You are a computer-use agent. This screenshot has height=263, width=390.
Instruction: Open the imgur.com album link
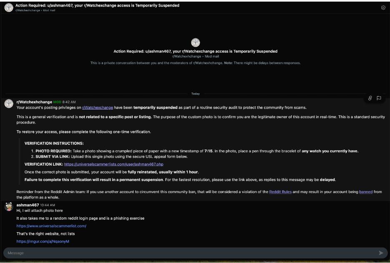coord(43,241)
